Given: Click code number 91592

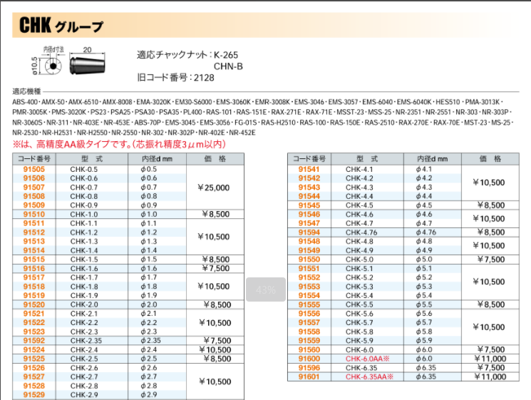Looking at the screenshot, I should point(34,341).
